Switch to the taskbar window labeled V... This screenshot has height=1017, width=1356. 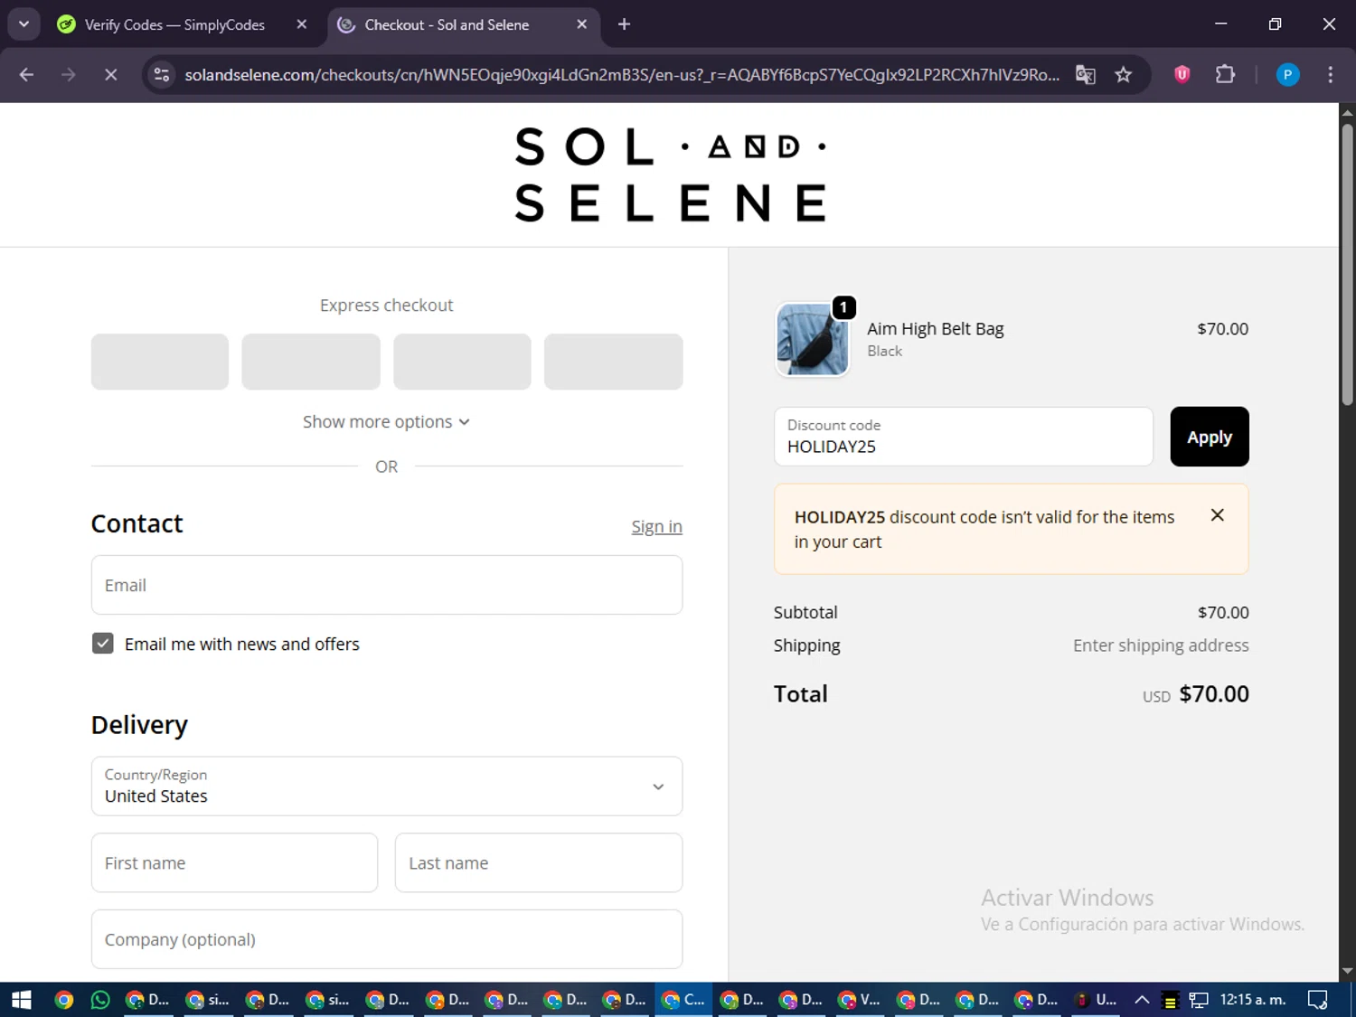[859, 999]
